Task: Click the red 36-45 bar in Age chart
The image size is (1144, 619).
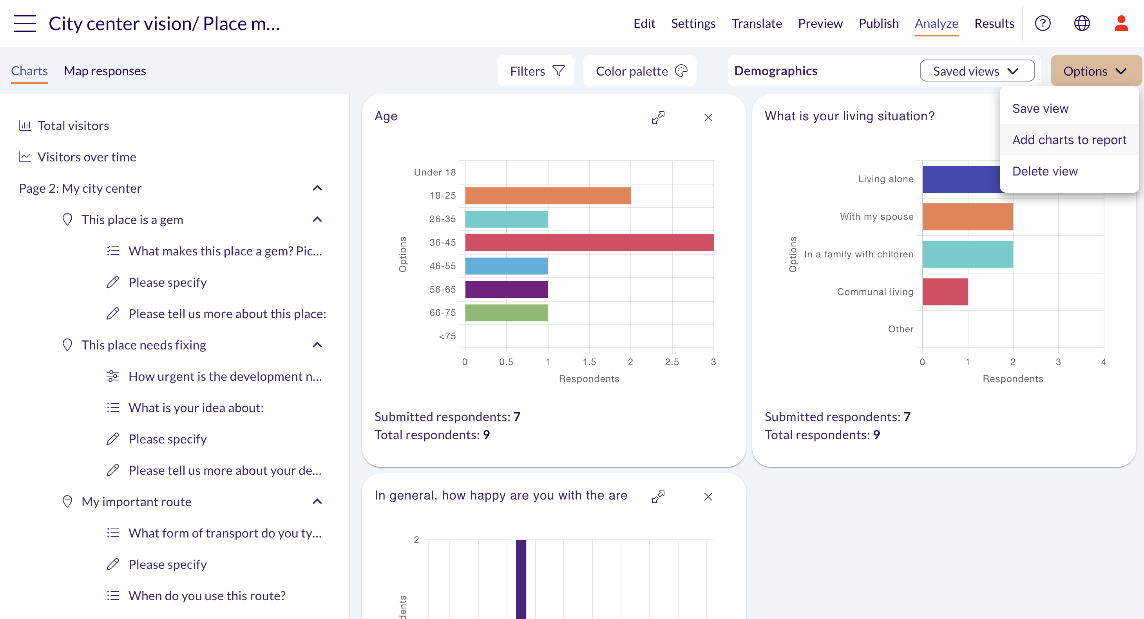Action: [x=589, y=243]
